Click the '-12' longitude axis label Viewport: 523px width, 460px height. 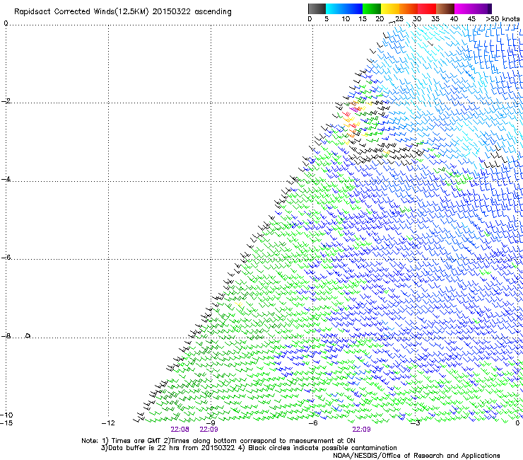[x=108, y=423]
